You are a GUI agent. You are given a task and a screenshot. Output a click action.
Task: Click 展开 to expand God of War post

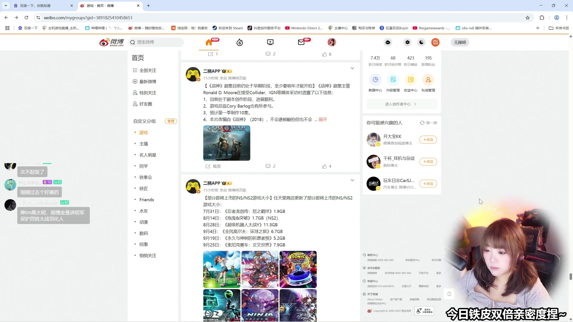pos(323,120)
